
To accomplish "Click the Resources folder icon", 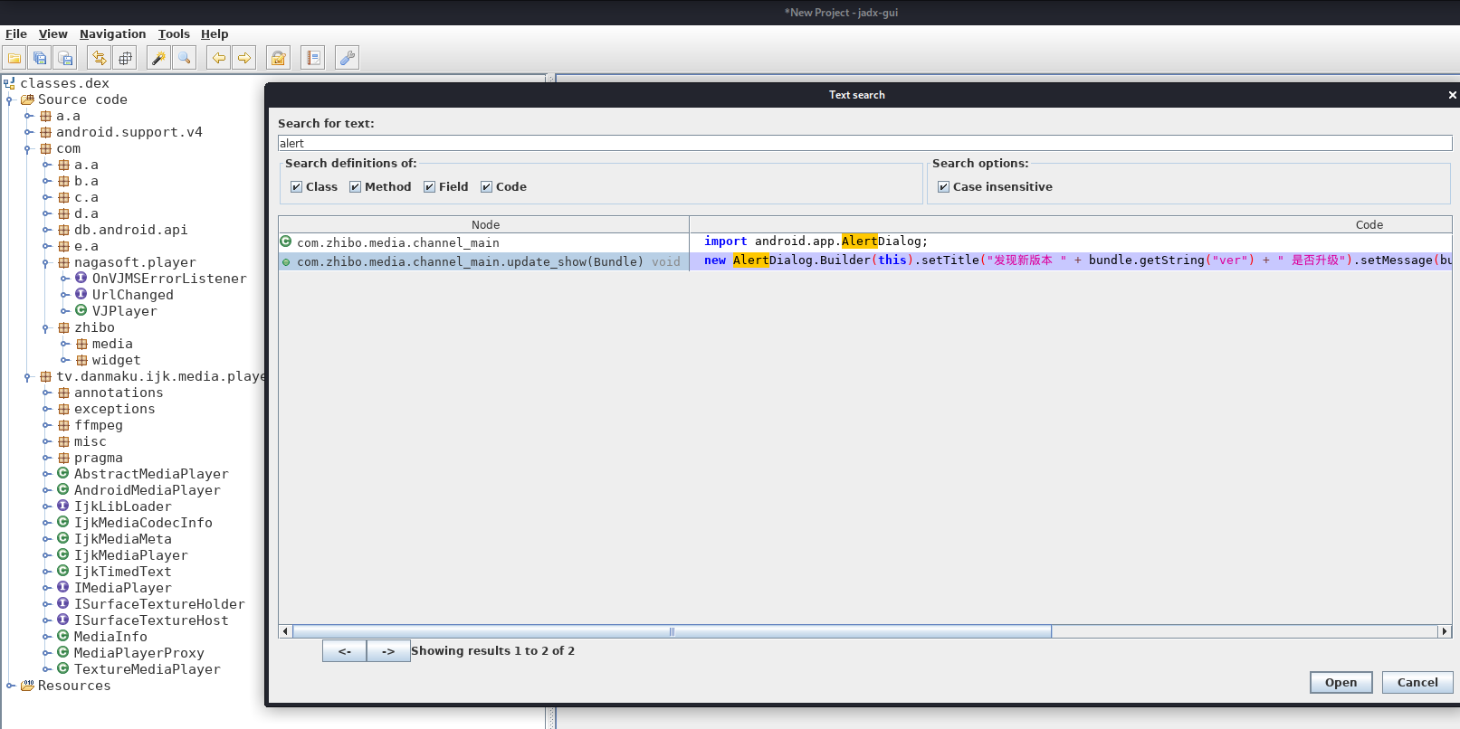I will pyautogui.click(x=27, y=686).
